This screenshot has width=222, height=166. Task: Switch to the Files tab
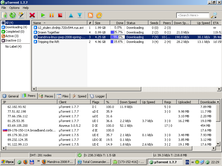pos(63,96)
